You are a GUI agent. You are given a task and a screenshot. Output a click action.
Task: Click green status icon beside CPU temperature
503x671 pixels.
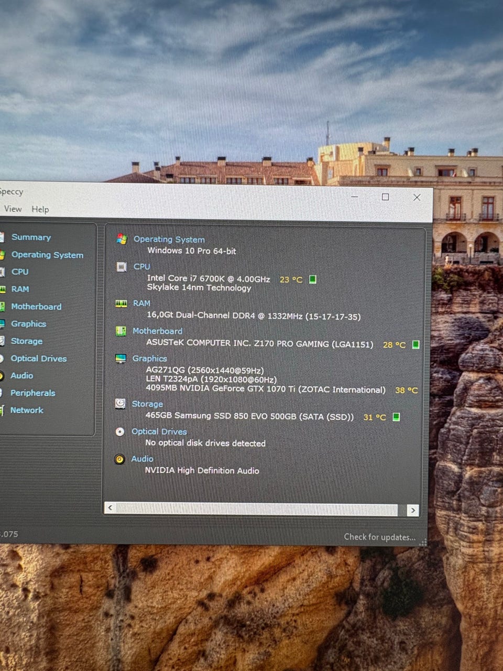[x=313, y=279]
